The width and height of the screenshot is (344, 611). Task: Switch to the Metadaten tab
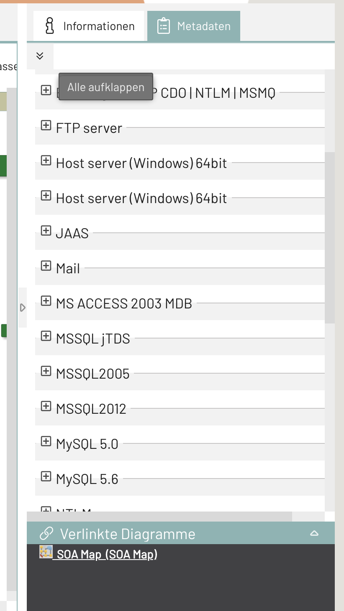tap(194, 26)
